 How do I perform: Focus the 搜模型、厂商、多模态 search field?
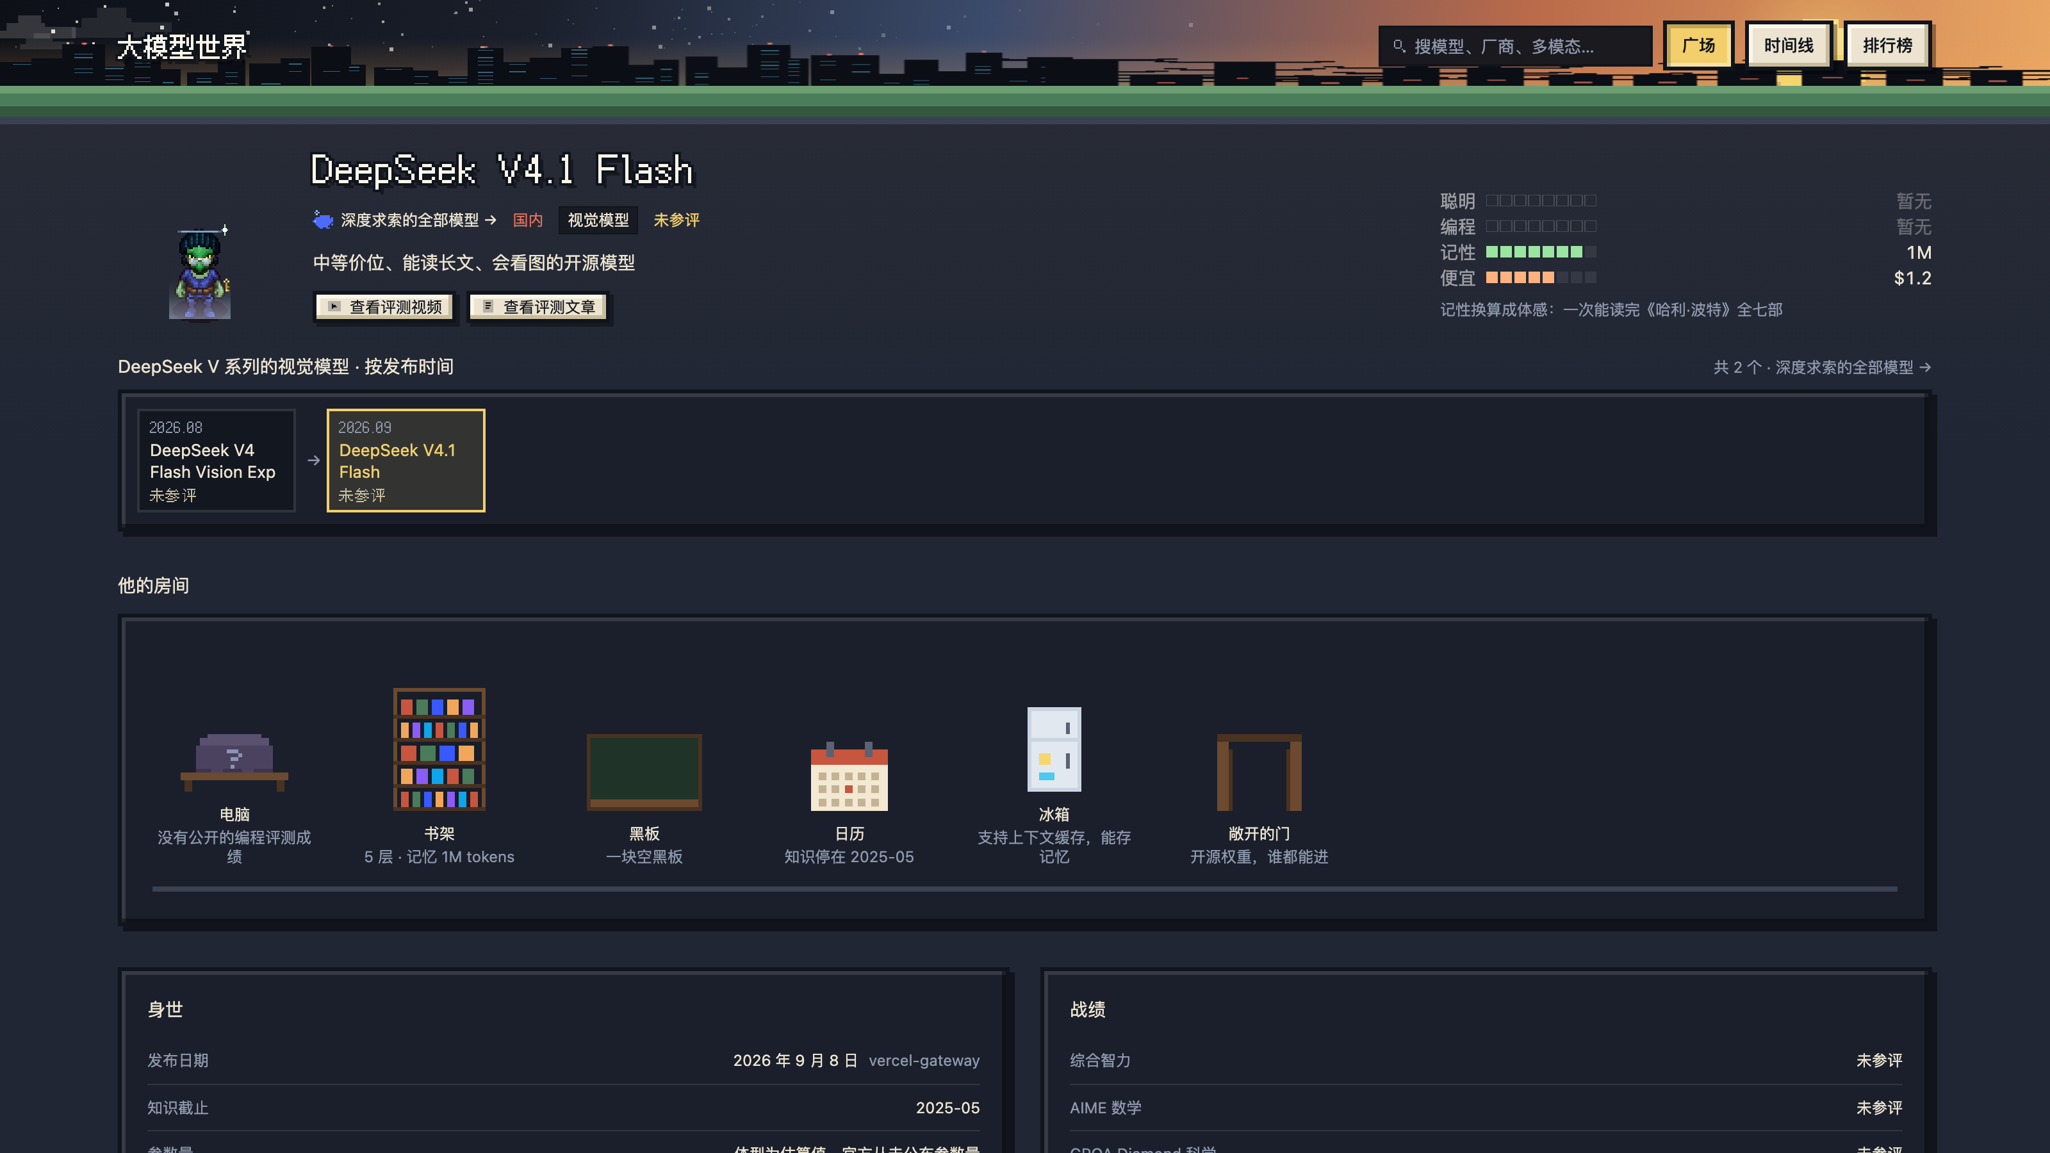point(1515,46)
